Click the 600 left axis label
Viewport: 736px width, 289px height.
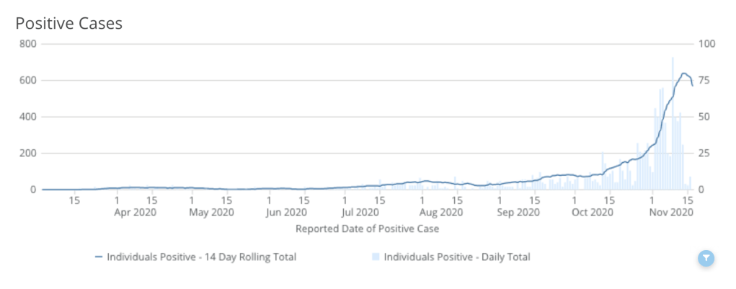[28, 80]
